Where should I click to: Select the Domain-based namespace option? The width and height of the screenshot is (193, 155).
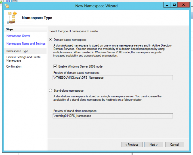tap(51, 40)
